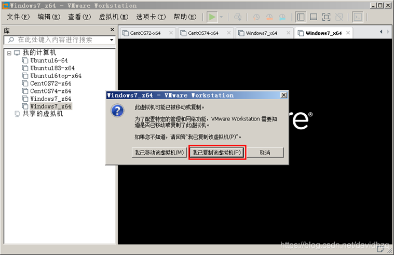The image size is (394, 255).
Task: Select Ubuntu16top-x64 in the library tree
Action: coord(56,76)
